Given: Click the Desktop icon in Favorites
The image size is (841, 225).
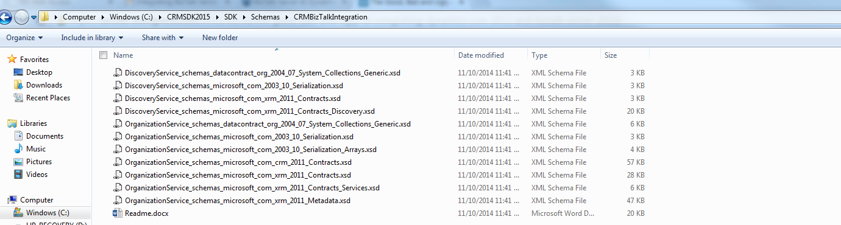Looking at the screenshot, I should click(x=18, y=72).
